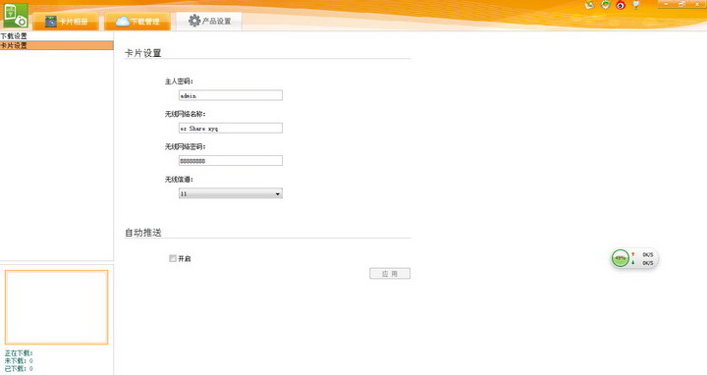Click the 无线网络密码 field showing 88888888

(x=231, y=160)
